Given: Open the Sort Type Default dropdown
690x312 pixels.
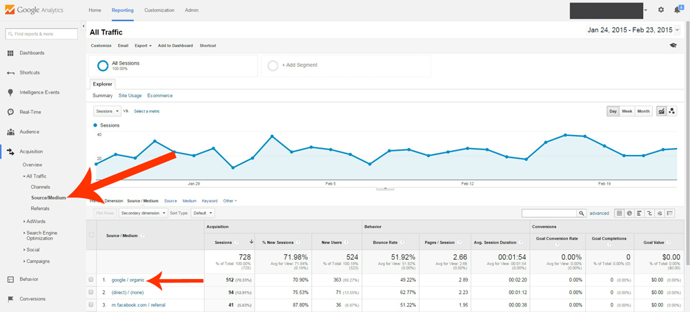Looking at the screenshot, I should click(x=203, y=214).
